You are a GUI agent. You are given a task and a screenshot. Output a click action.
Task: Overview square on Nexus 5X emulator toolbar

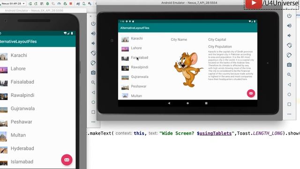[x=93, y=112]
